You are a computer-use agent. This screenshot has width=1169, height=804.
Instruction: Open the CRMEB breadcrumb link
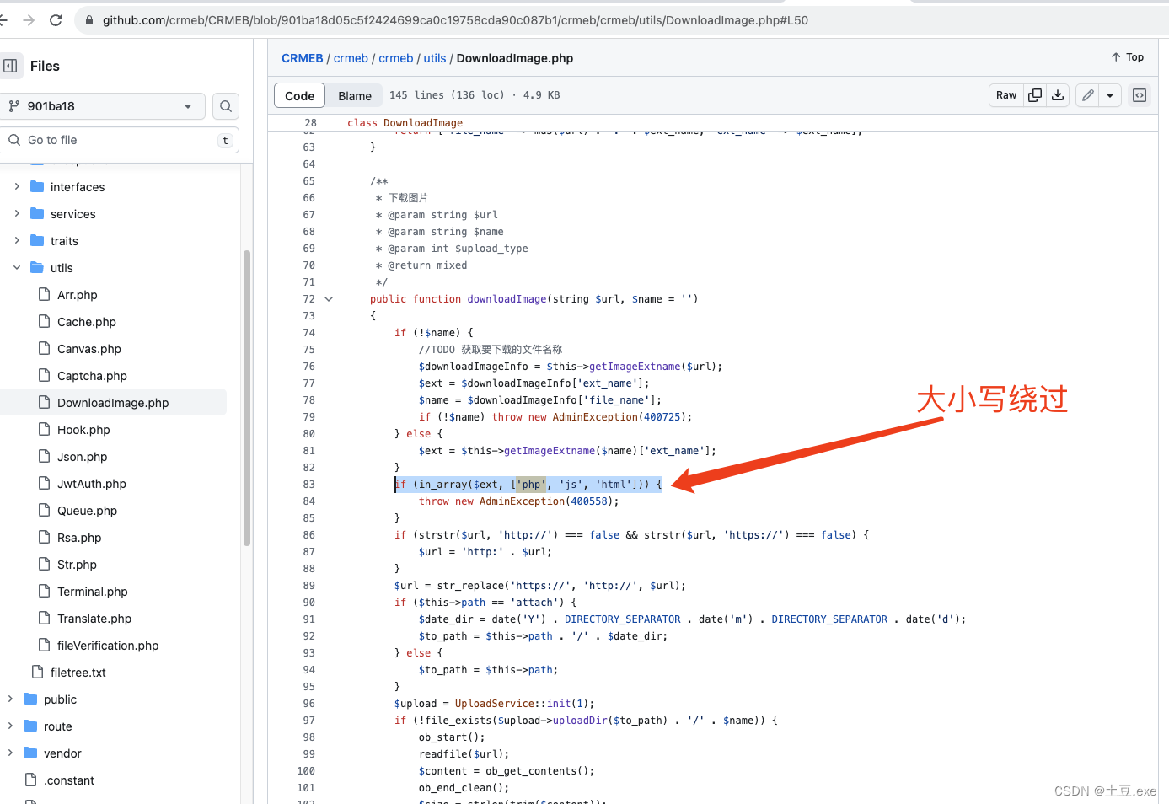pos(303,58)
